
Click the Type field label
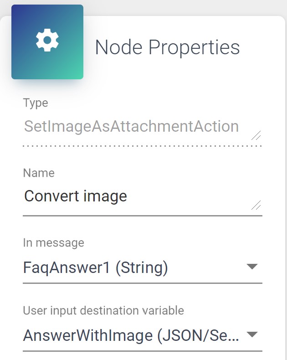(36, 103)
